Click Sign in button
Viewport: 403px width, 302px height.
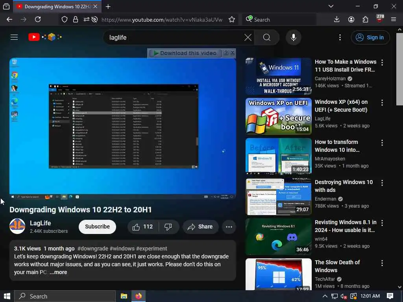pos(370,37)
